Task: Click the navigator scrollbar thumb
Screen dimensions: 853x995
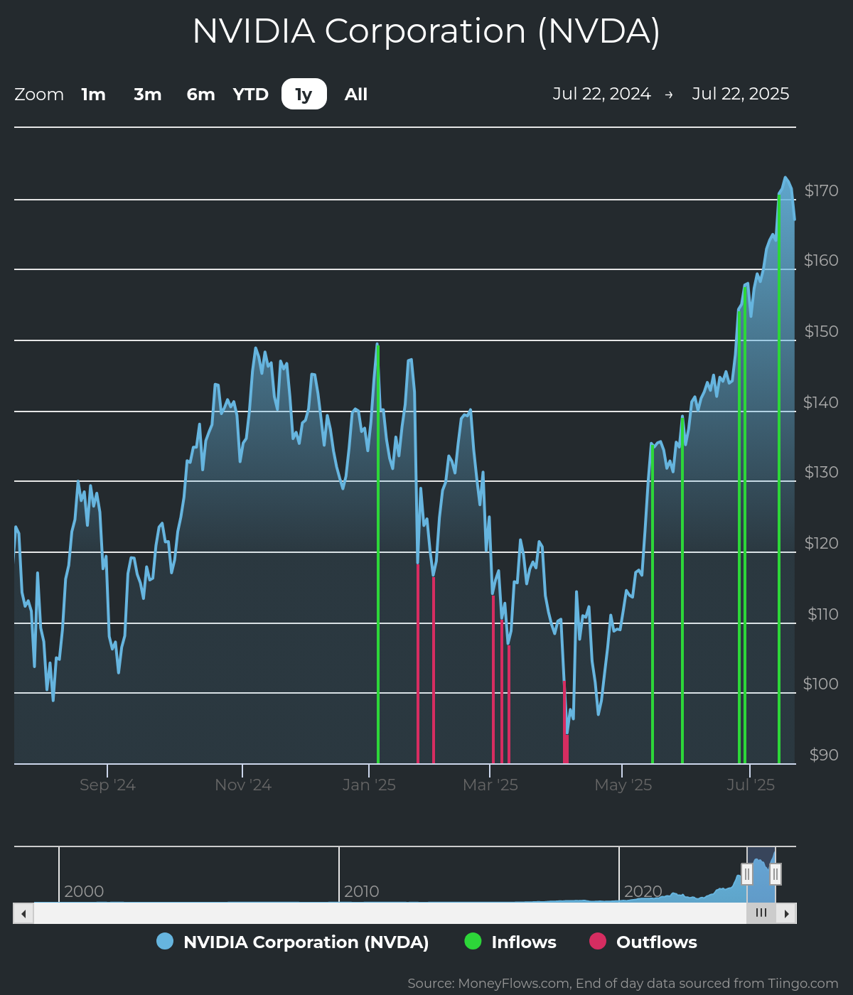Action: pyautogui.click(x=761, y=913)
